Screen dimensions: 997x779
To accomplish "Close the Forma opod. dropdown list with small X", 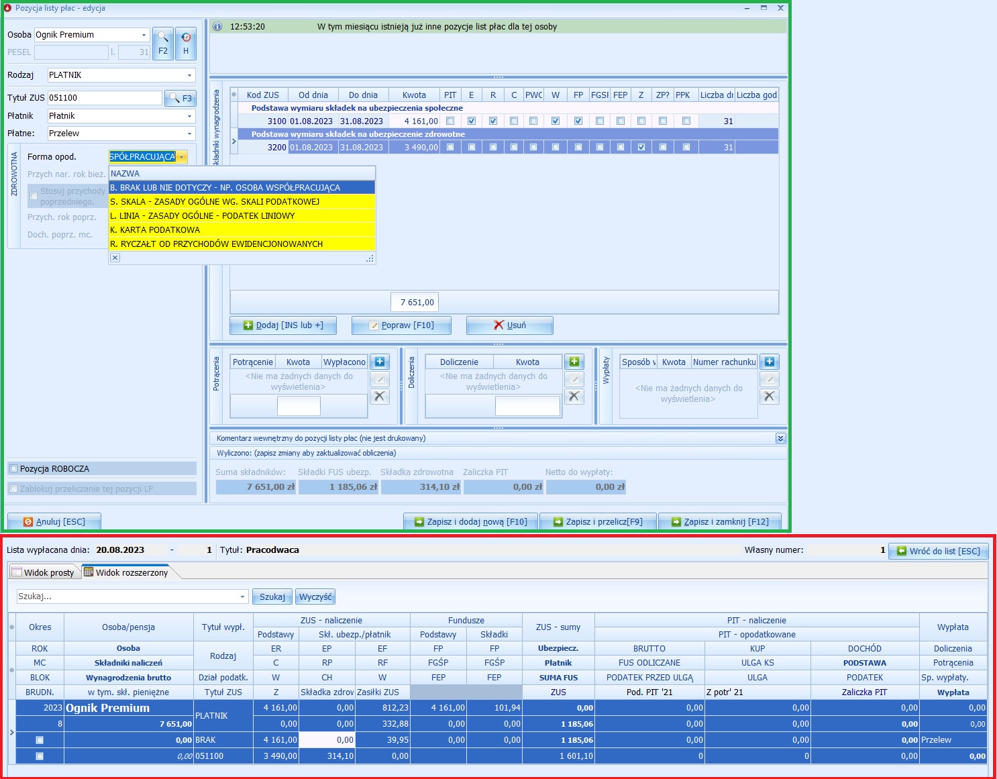I will click(115, 258).
